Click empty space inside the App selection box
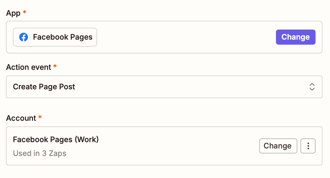The width and height of the screenshot is (330, 178). click(x=185, y=37)
